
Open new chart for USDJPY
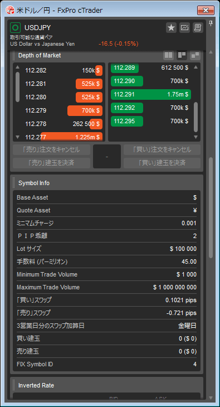(184, 28)
